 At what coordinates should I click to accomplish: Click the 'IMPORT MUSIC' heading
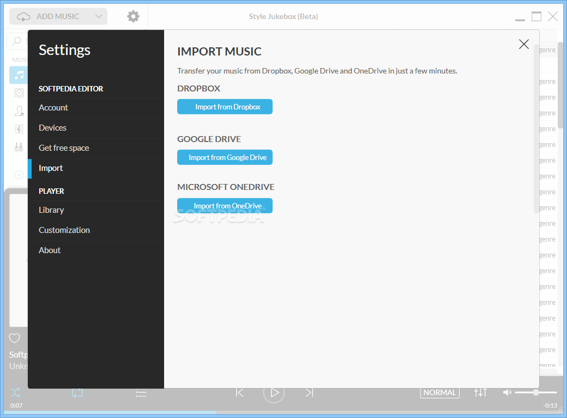219,52
